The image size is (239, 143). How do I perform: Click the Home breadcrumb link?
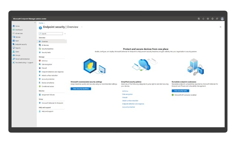coord(41,23)
